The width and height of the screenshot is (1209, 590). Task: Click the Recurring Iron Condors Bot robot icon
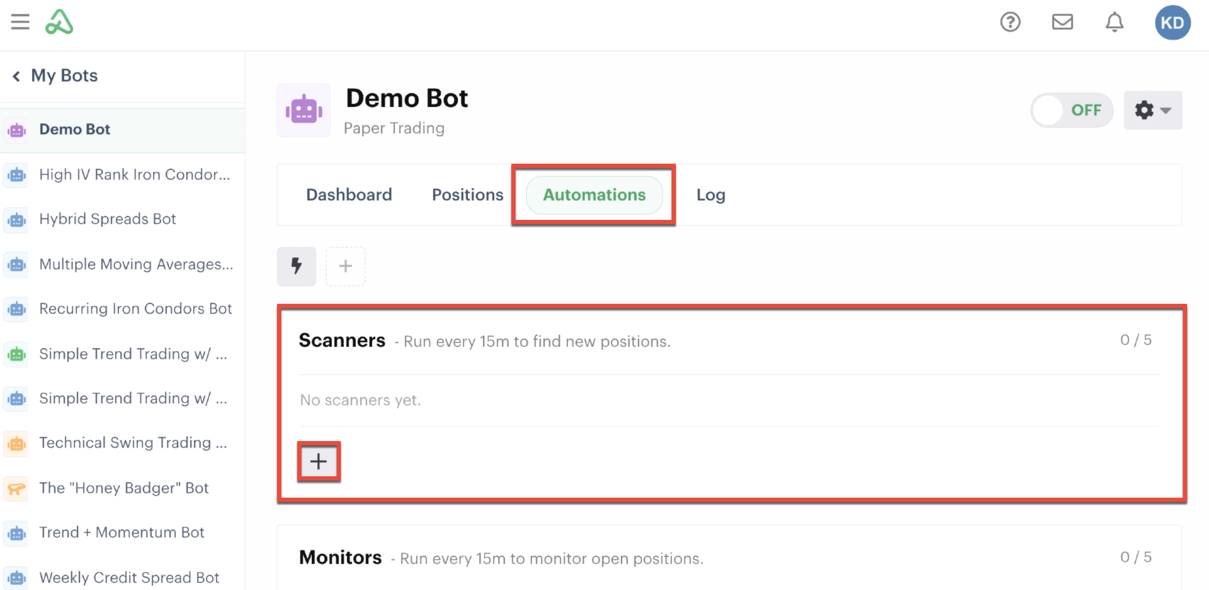click(x=16, y=309)
